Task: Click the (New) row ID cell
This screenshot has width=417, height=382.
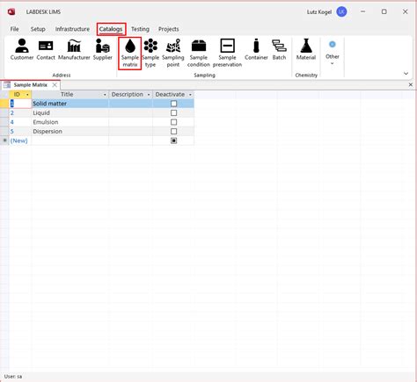Action: point(20,141)
